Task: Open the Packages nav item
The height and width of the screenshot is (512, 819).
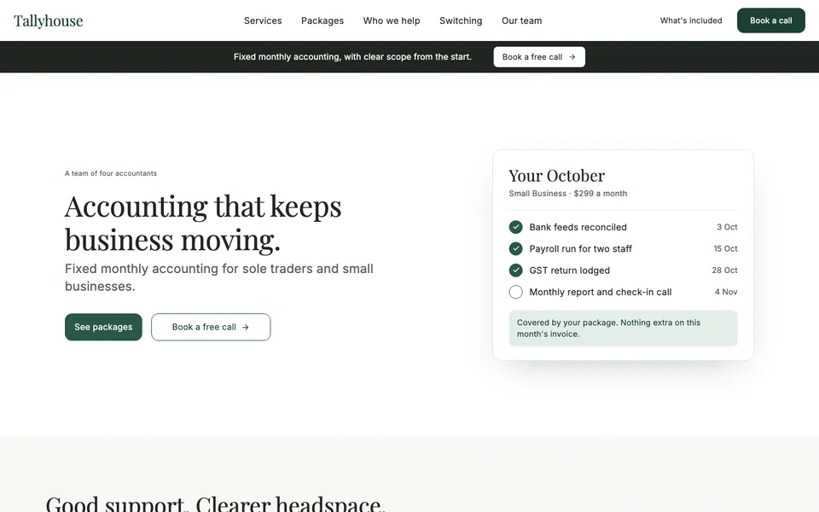Action: pos(322,20)
